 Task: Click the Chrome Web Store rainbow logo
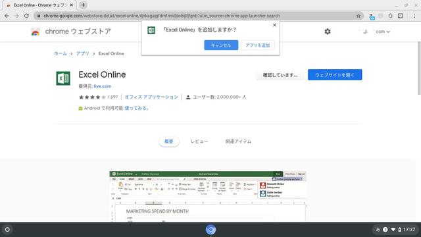[36, 32]
